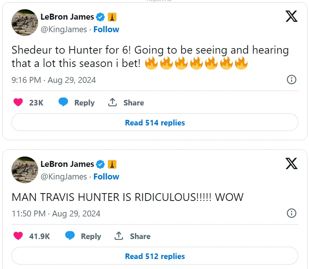The width and height of the screenshot is (309, 269).
Task: Click the heart icon on the first tweet
Action: click(x=18, y=102)
